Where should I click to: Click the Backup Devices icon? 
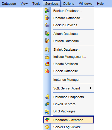point(47,25)
